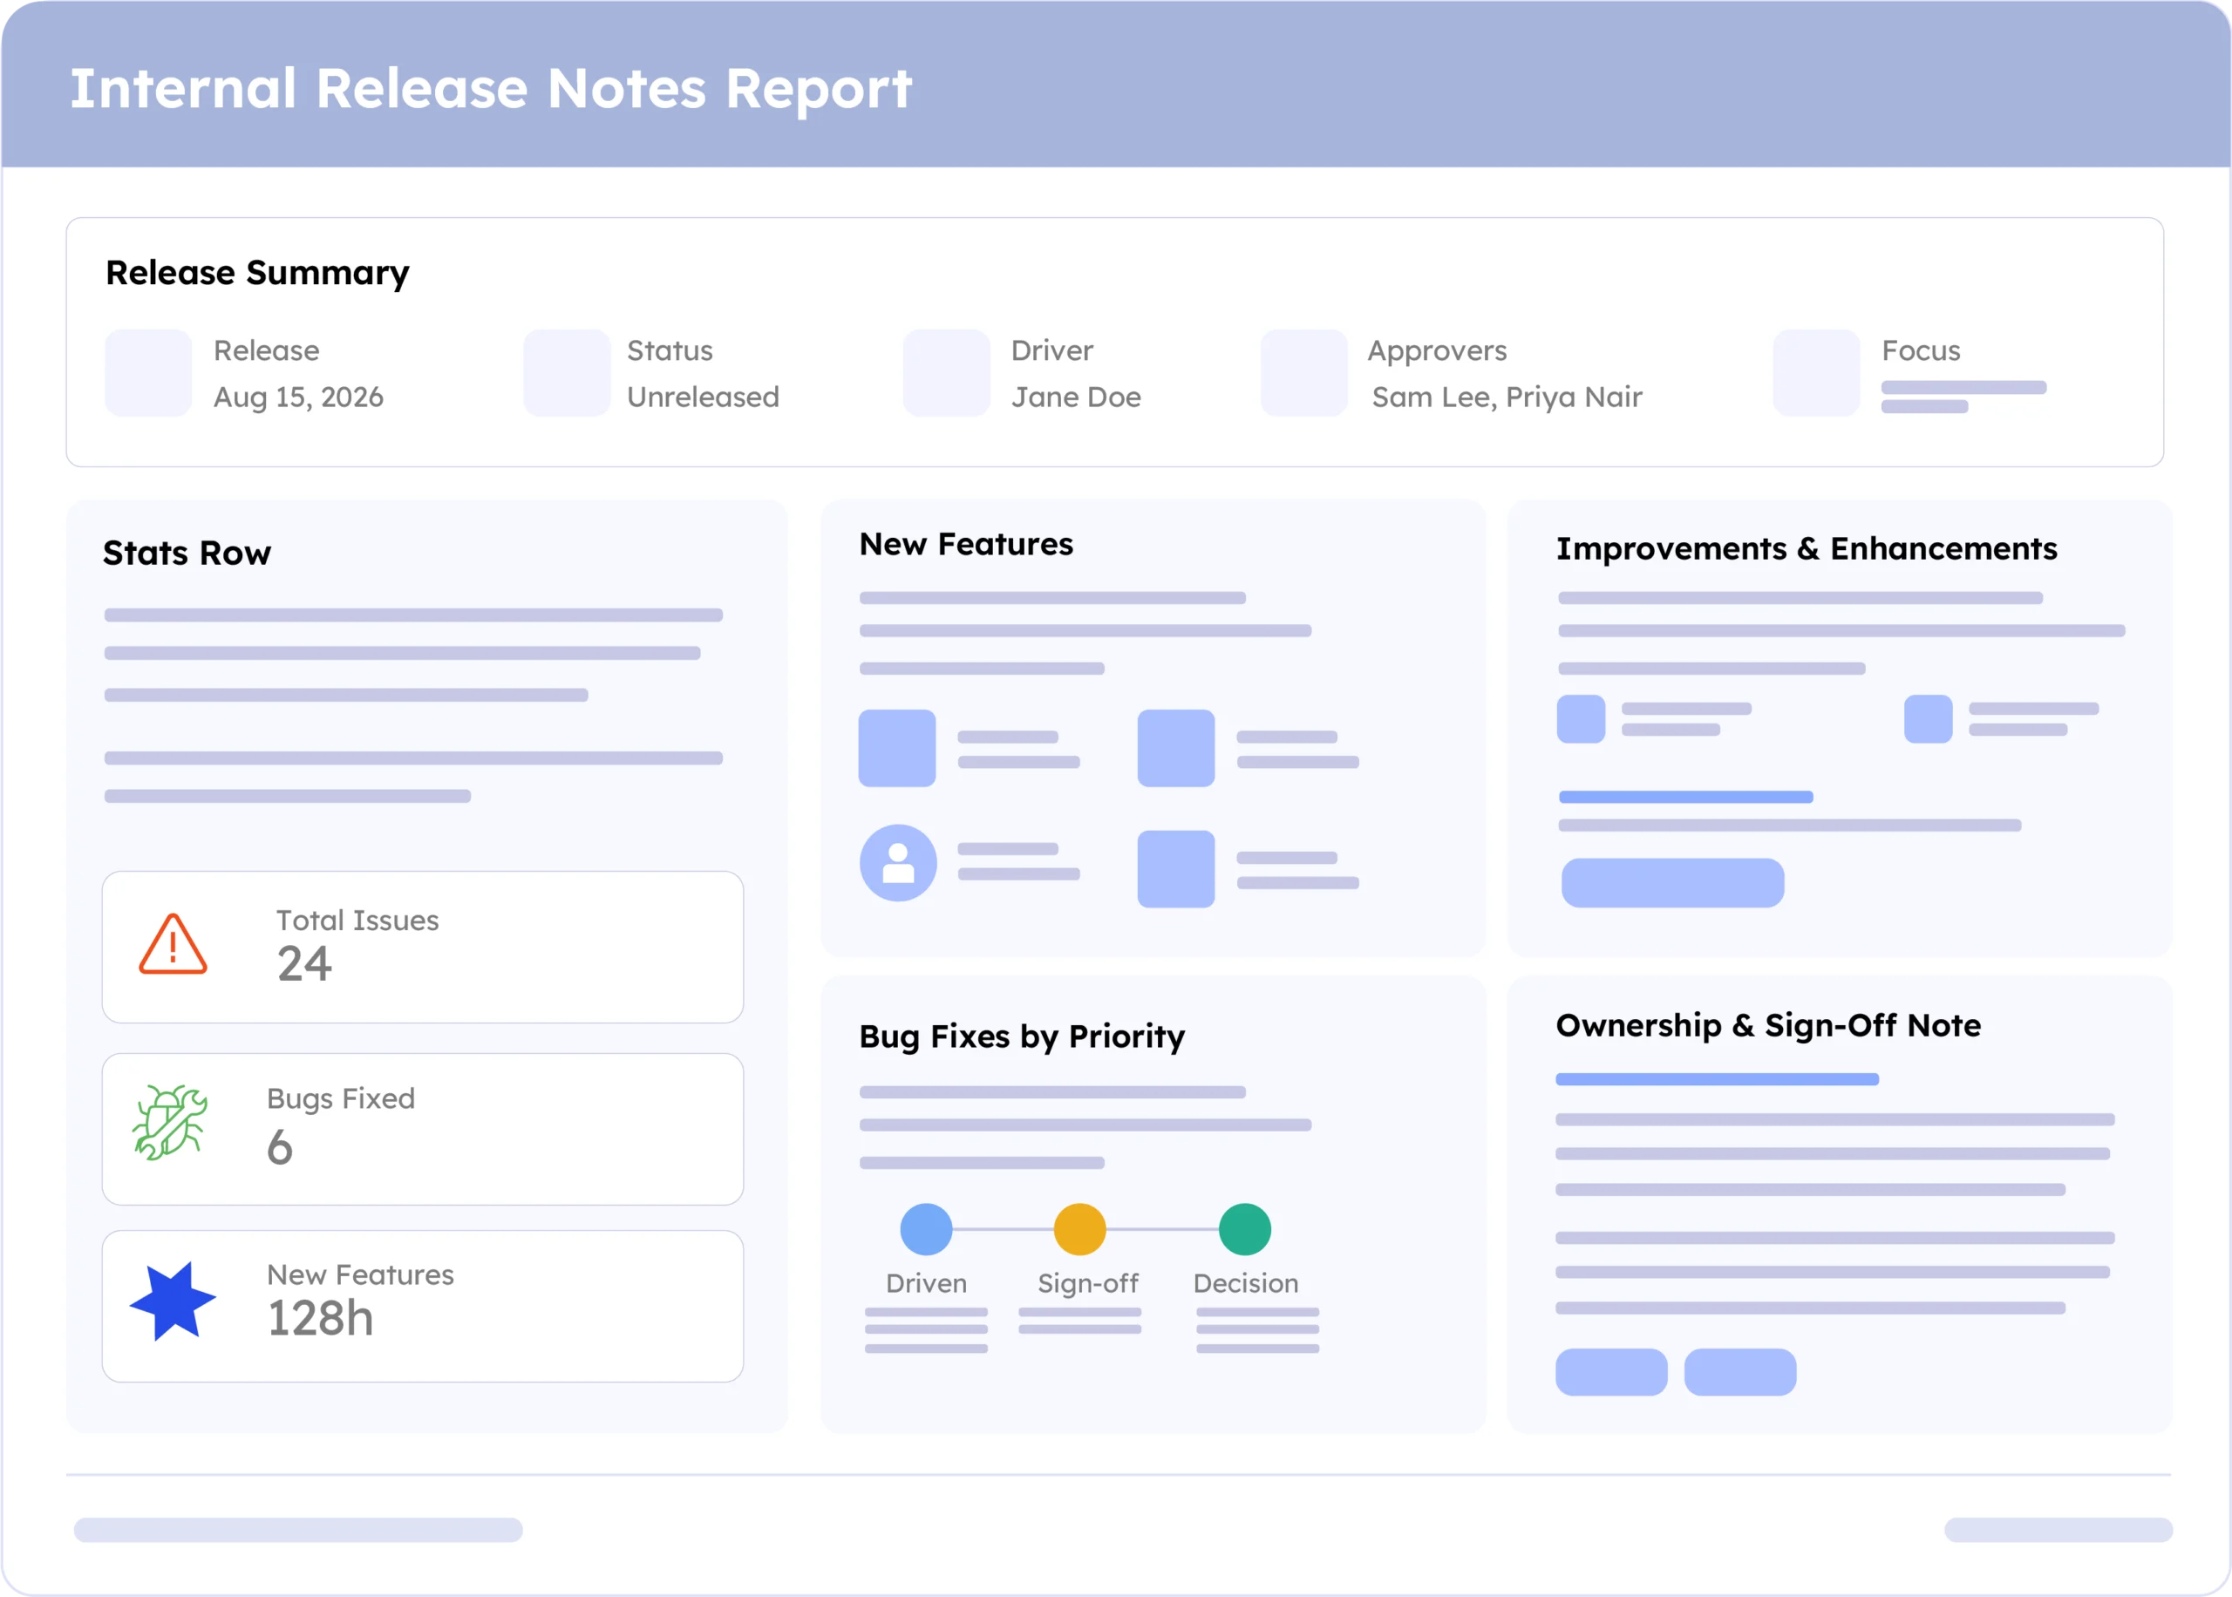Open the New Features 128h card
Image resolution: width=2232 pixels, height=1597 pixels.
[x=423, y=1306]
